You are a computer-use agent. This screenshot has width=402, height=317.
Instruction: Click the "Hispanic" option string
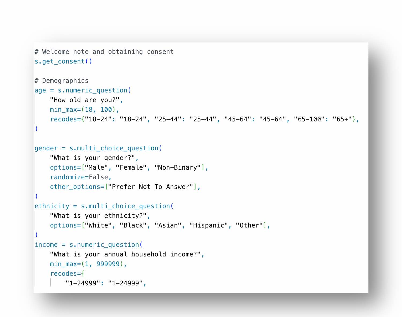pos(209,225)
